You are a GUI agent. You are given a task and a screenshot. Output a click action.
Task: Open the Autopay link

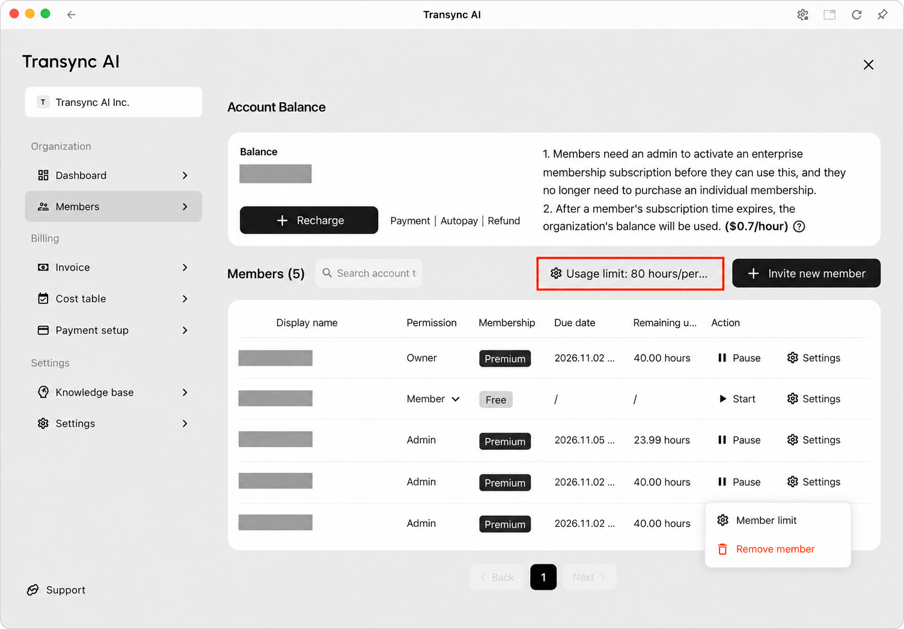pos(459,221)
